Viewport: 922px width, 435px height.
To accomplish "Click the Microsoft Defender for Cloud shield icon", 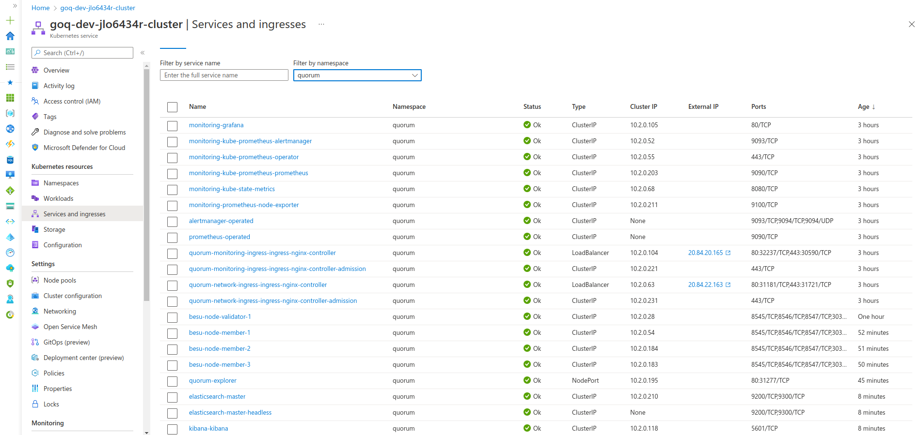I will pos(35,148).
